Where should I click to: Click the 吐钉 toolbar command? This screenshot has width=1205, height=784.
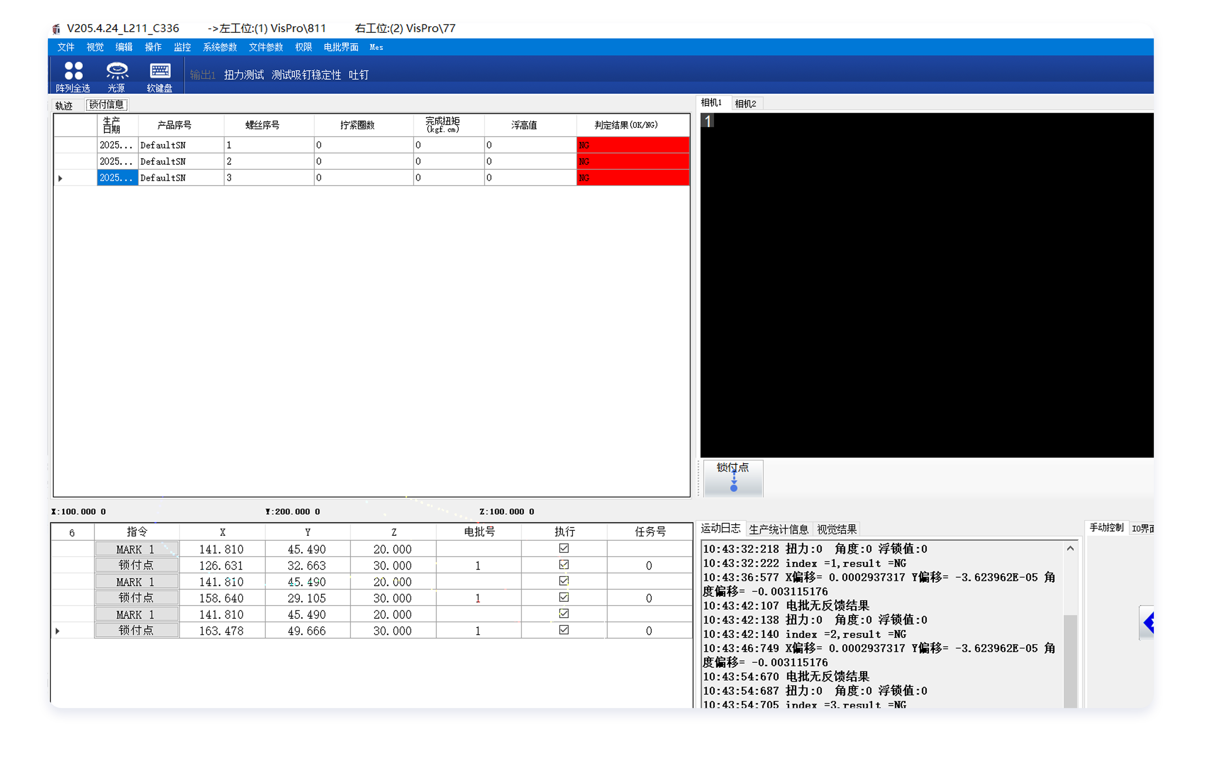point(358,75)
